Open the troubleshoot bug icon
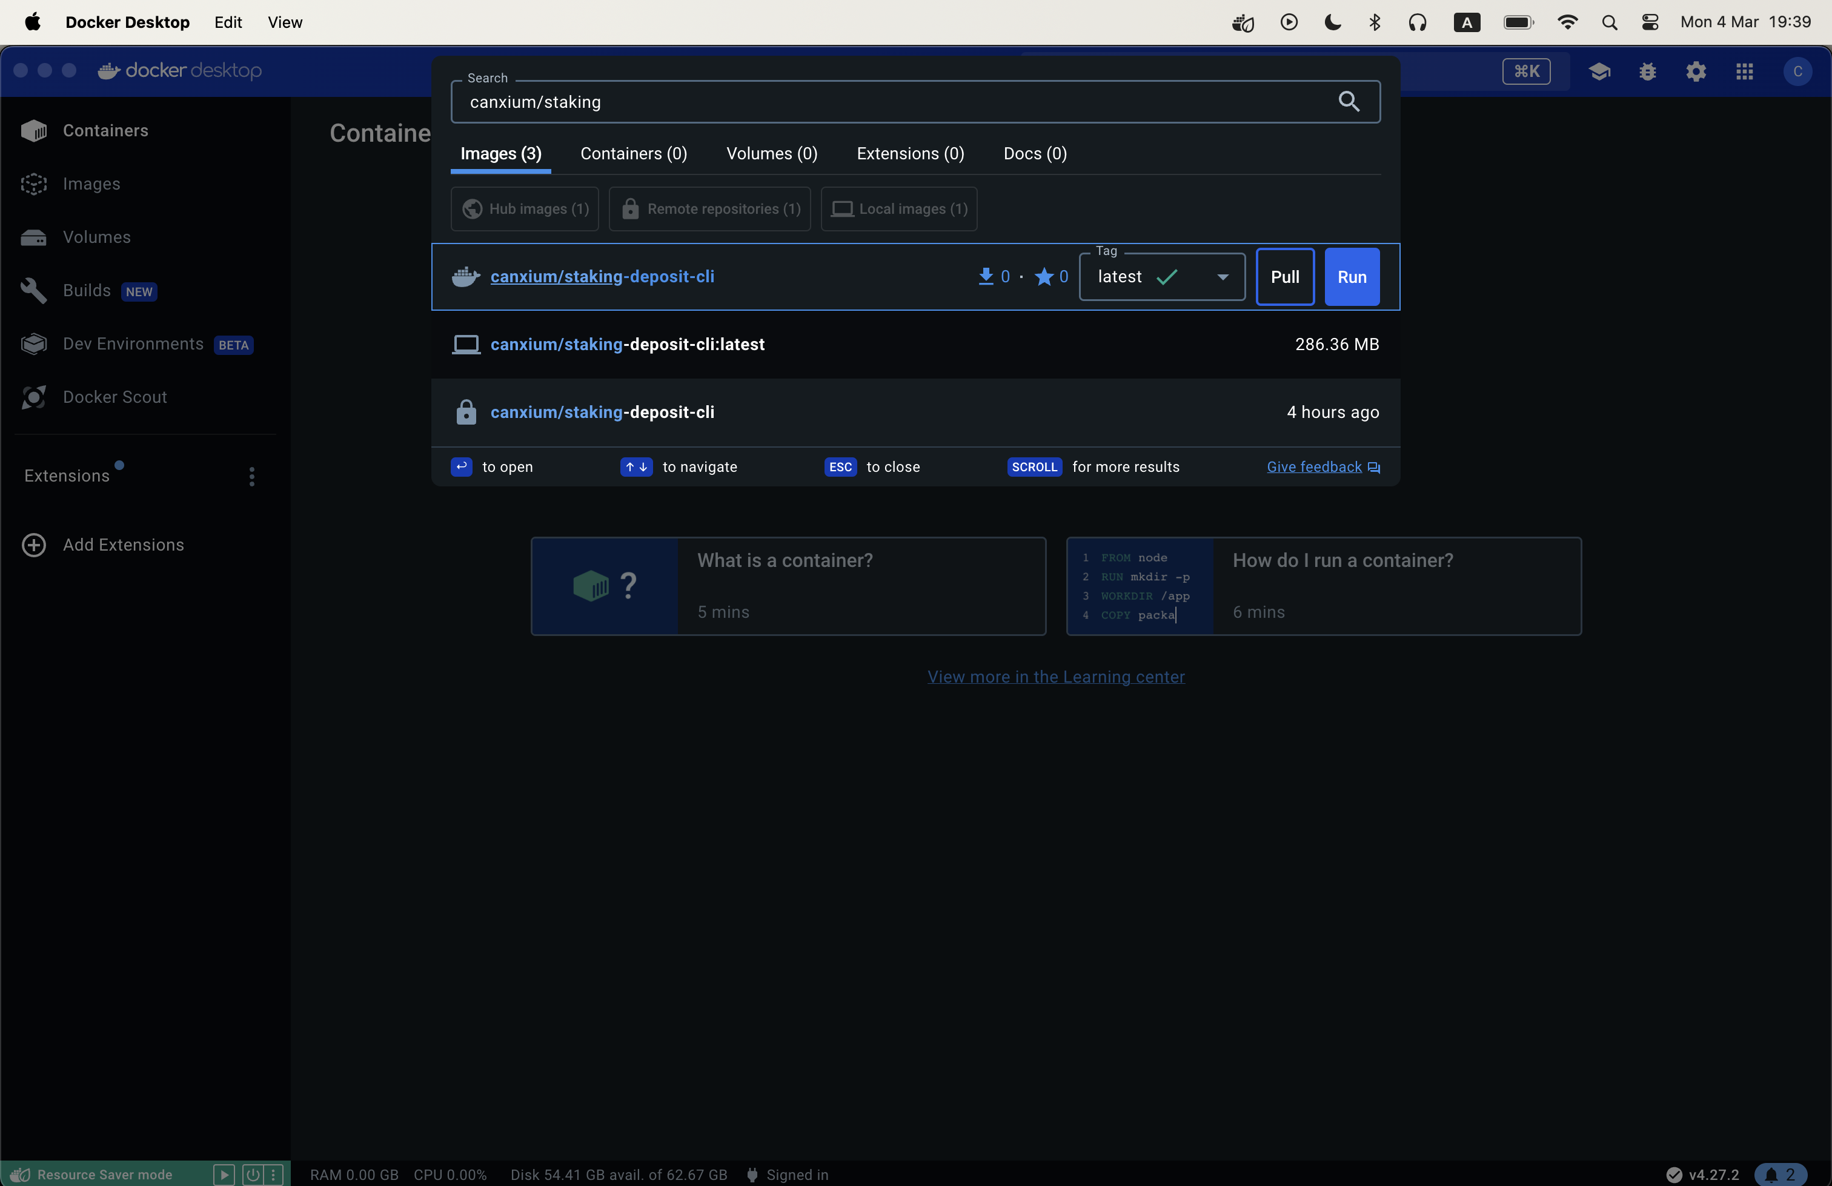This screenshot has width=1832, height=1186. pyautogui.click(x=1647, y=71)
